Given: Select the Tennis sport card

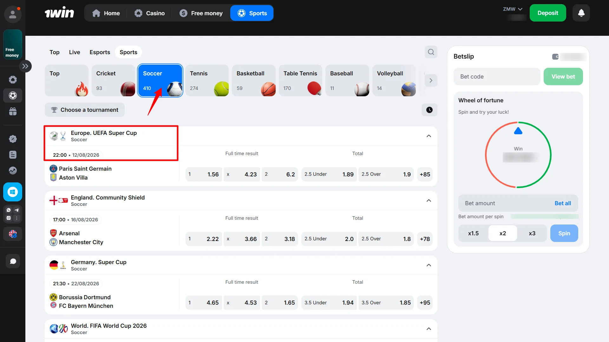Looking at the screenshot, I should [207, 80].
